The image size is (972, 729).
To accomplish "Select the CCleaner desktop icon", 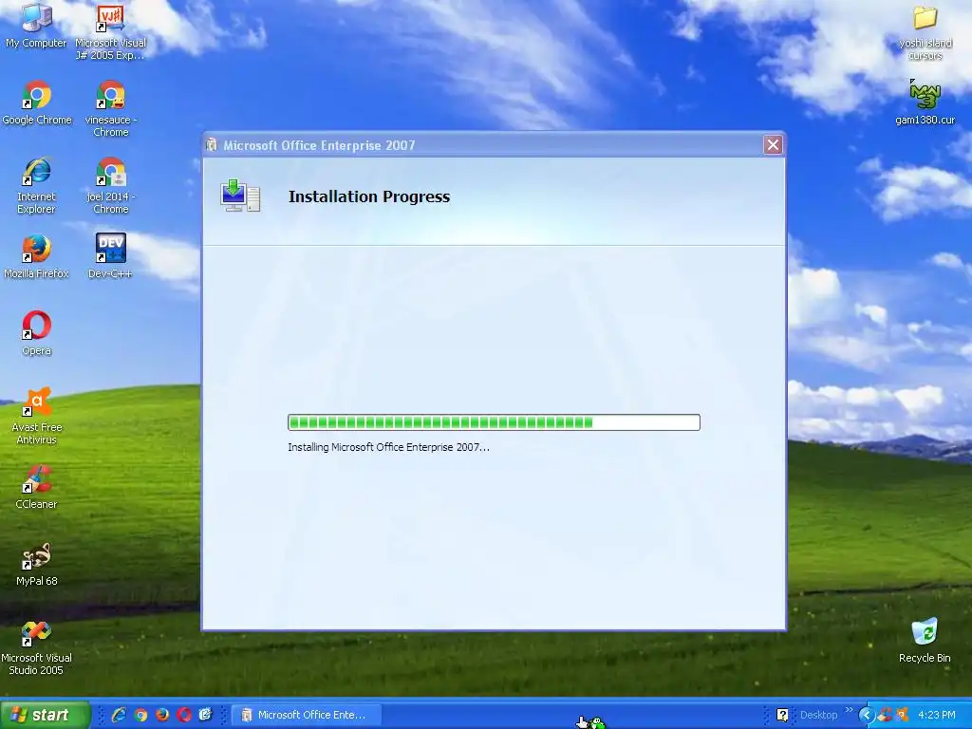I will (37, 487).
